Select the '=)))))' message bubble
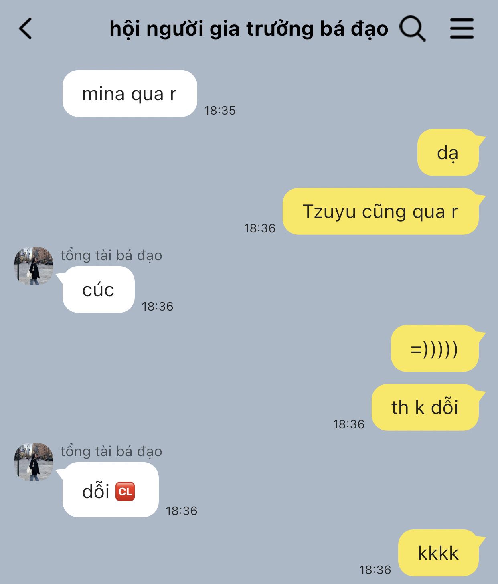 pyautogui.click(x=435, y=348)
